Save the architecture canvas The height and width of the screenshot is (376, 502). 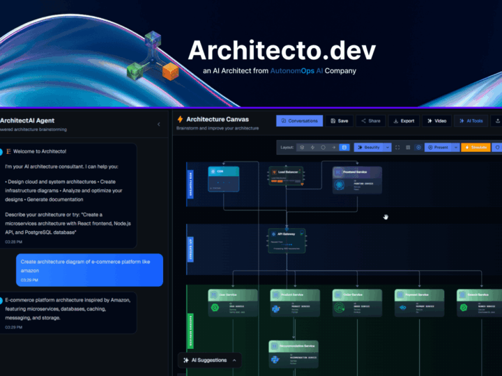coord(340,121)
